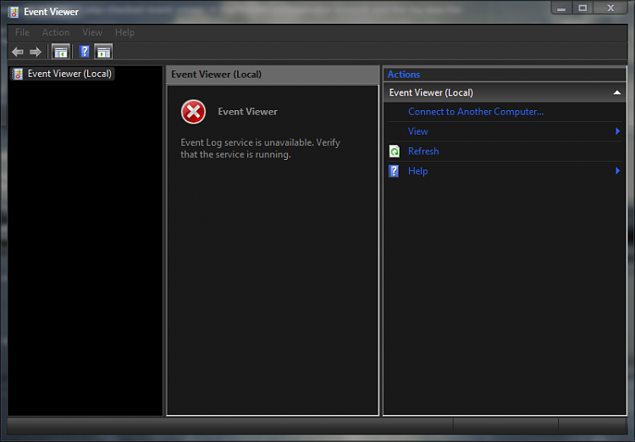Open the File menu
Image resolution: width=635 pixels, height=442 pixels.
pos(22,32)
